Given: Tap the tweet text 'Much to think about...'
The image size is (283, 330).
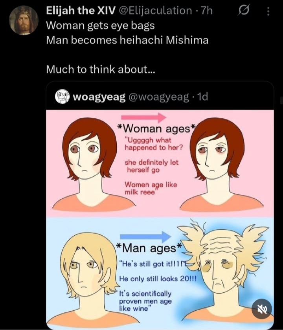Looking at the screenshot, I should click(x=101, y=69).
